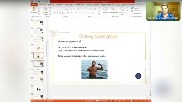Image resolution: width=182 pixels, height=102 pixels.
Task: Click the slide title 'Сглаз, самосглаз'
Action: click(98, 36)
